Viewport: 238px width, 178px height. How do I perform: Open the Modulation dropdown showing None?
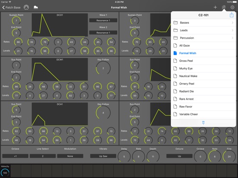(70, 156)
